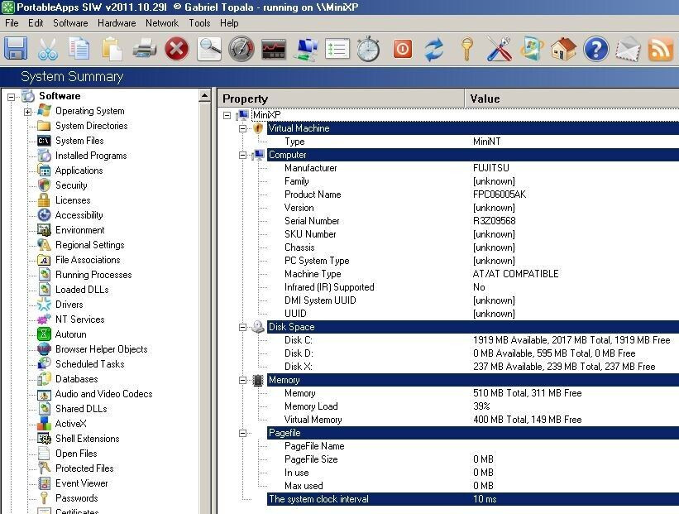679x514 pixels.
Task: Click the orange RSS feed icon
Action: pyautogui.click(x=660, y=49)
